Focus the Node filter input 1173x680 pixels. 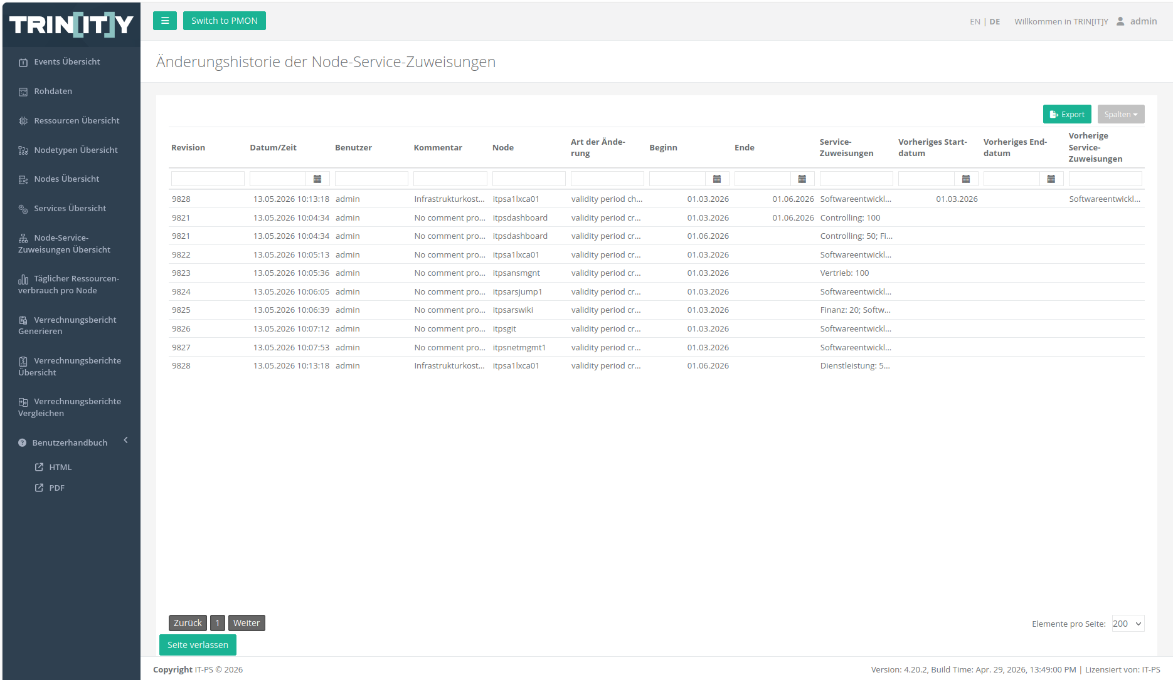coord(529,179)
